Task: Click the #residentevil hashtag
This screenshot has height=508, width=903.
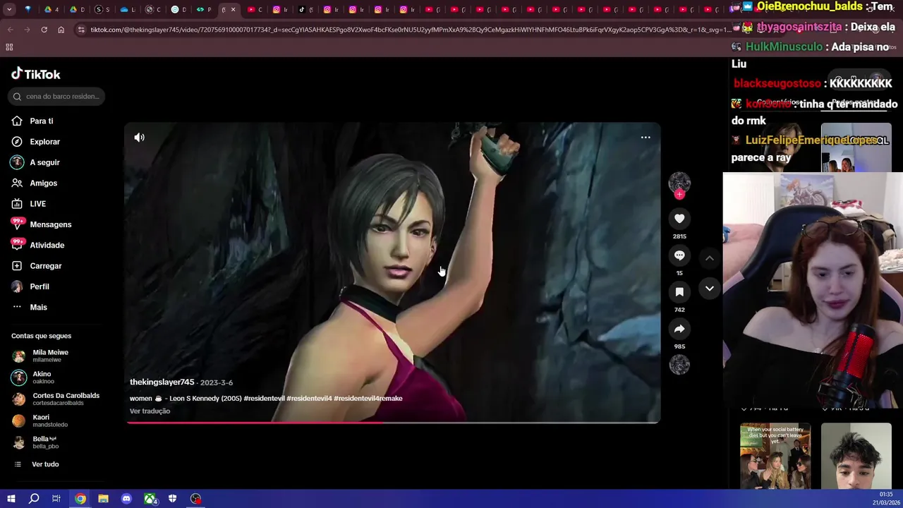Action: pos(264,398)
